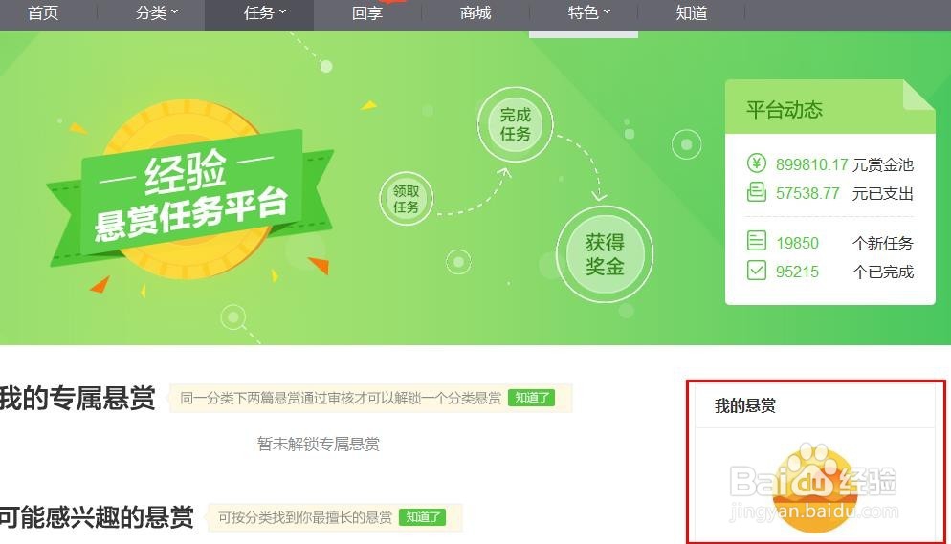The image size is (951, 544).
Task: Open the 商城 navigation tab
Action: pyautogui.click(x=475, y=12)
